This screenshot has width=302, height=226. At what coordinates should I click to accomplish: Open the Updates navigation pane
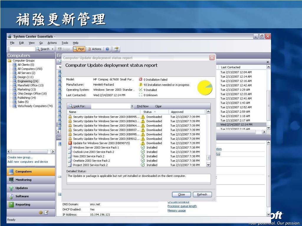tap(31, 188)
